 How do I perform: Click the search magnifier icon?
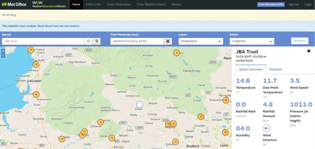pyautogui.click(x=88, y=41)
